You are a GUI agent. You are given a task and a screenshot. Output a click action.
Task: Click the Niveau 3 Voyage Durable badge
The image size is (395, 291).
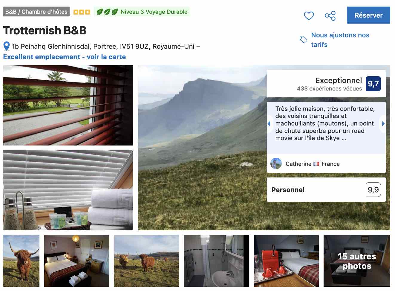point(142,12)
